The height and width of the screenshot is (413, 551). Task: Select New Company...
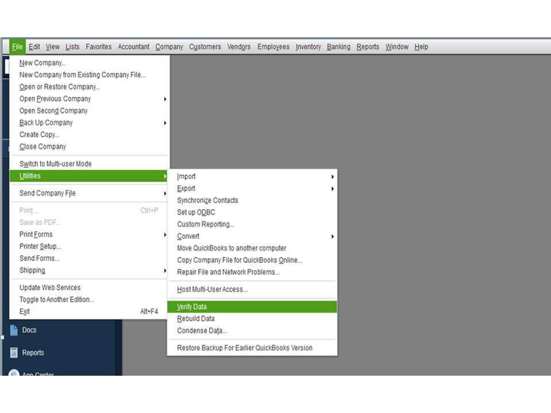pyautogui.click(x=90, y=63)
